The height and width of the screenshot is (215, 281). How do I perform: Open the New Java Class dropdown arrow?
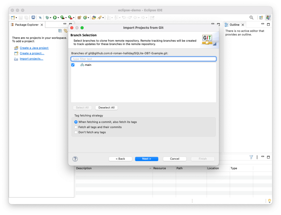click(88, 18)
